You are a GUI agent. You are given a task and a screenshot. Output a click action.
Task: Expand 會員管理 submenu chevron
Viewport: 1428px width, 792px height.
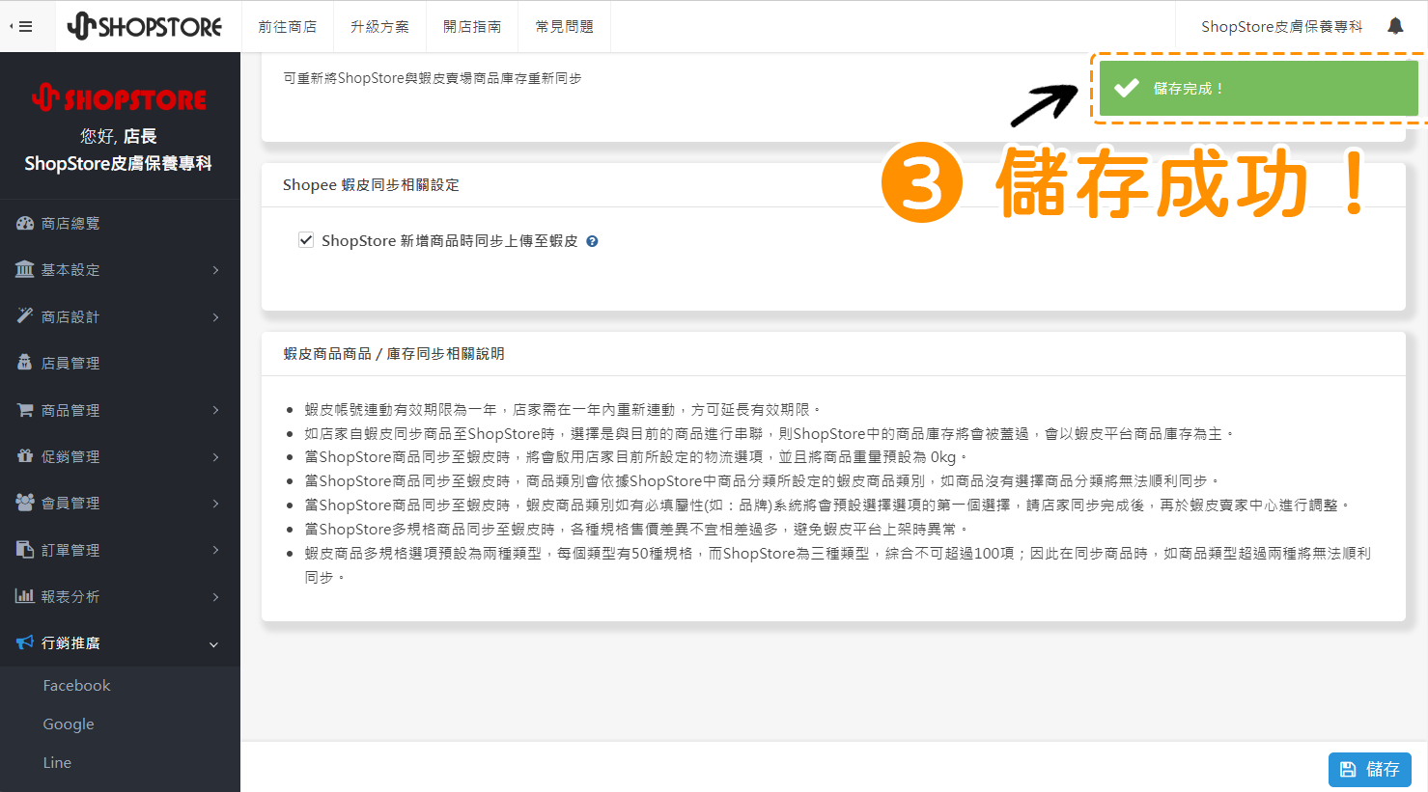215,504
